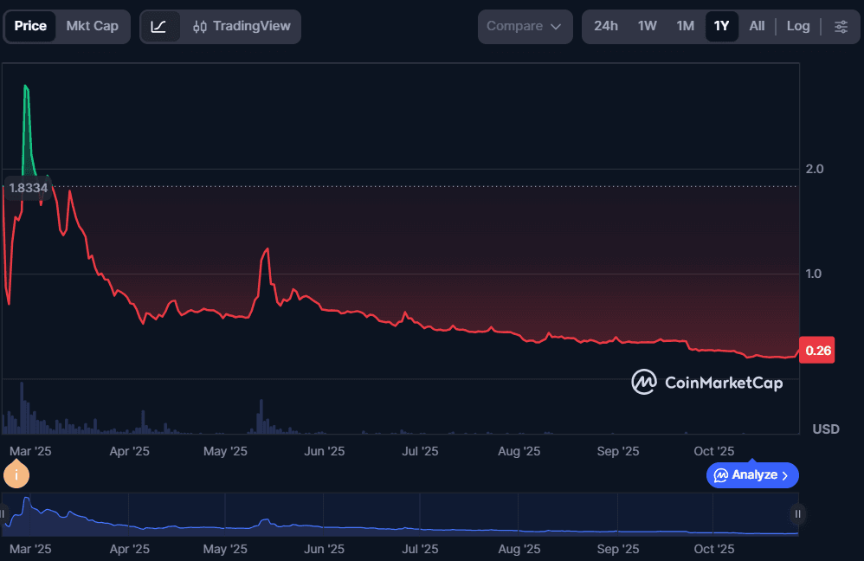Select the 1W time range

[x=647, y=26]
